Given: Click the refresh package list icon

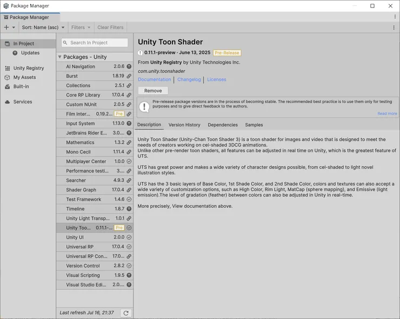Looking at the screenshot, I should [126, 313].
